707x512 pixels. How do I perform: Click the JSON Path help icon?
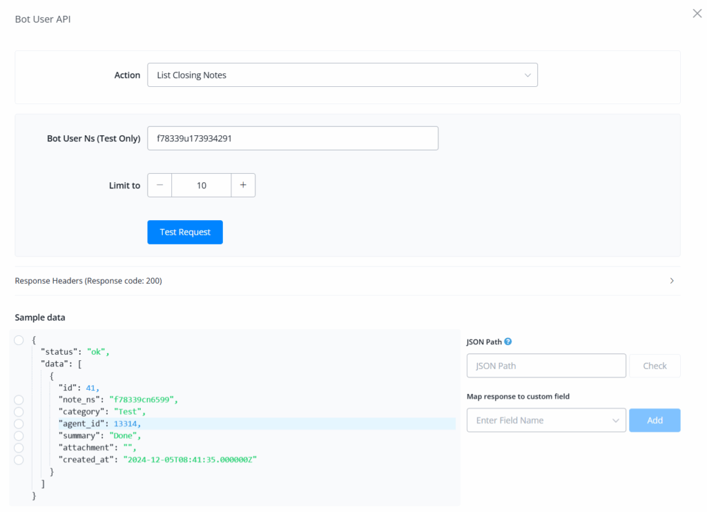508,342
